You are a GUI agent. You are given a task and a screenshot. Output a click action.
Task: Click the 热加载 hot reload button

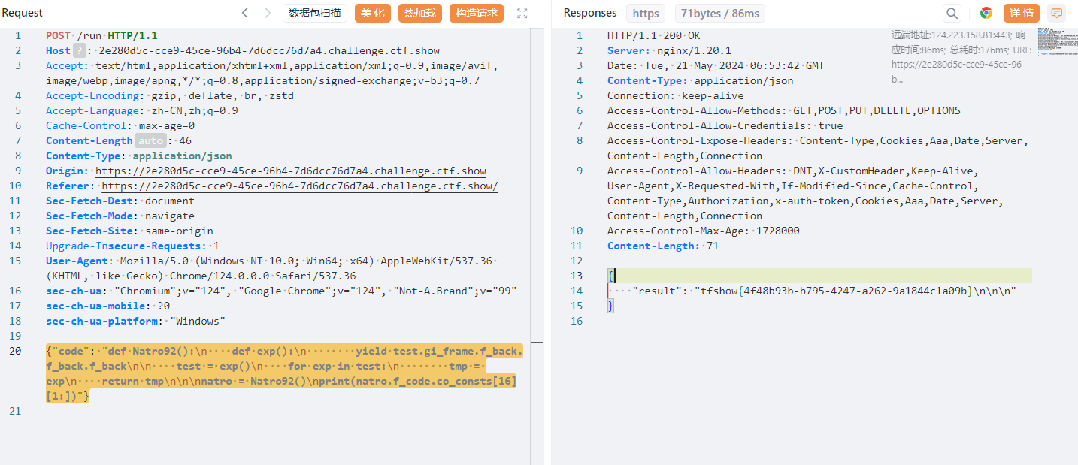[x=420, y=13]
